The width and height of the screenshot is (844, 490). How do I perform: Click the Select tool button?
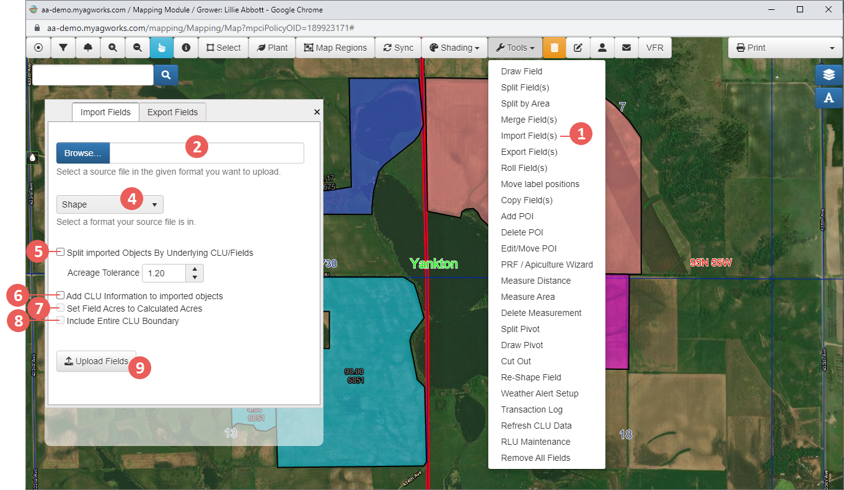tap(223, 48)
